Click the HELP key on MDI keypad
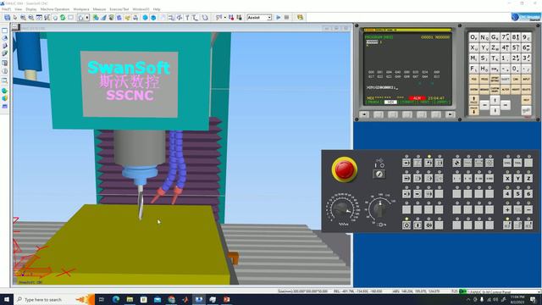Image resolution: width=542 pixels, height=305 pixels. (526, 100)
